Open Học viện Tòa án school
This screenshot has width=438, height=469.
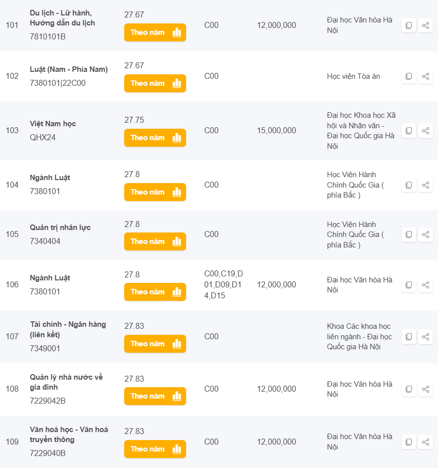click(353, 76)
